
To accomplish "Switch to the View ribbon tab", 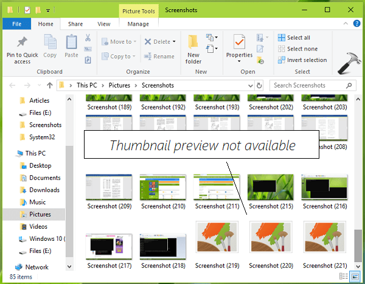I will [104, 24].
